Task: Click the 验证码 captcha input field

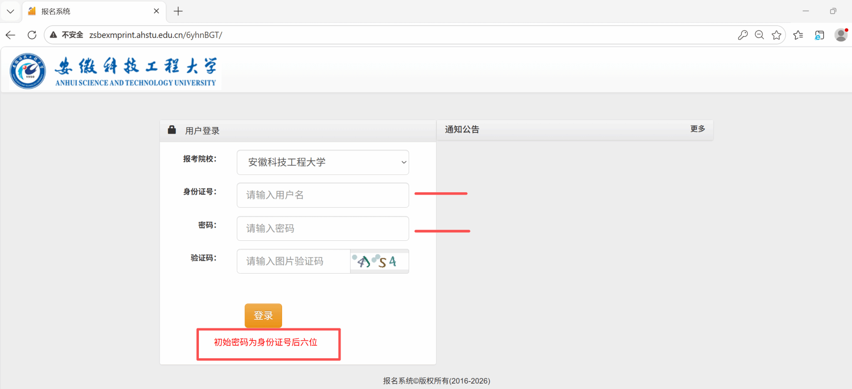Action: tap(293, 261)
